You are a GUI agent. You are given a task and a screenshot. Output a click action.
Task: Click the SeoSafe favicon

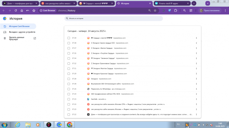88,99
